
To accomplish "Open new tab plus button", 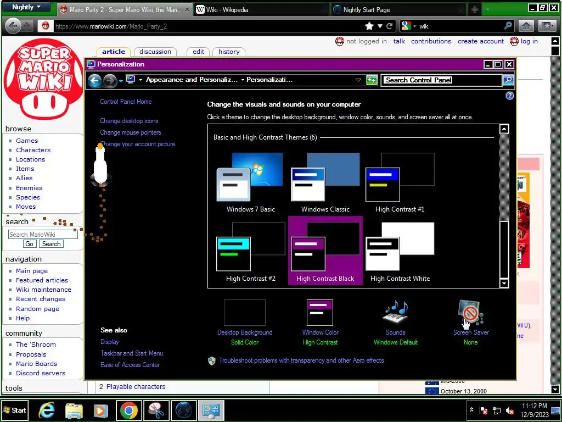I will [475, 10].
